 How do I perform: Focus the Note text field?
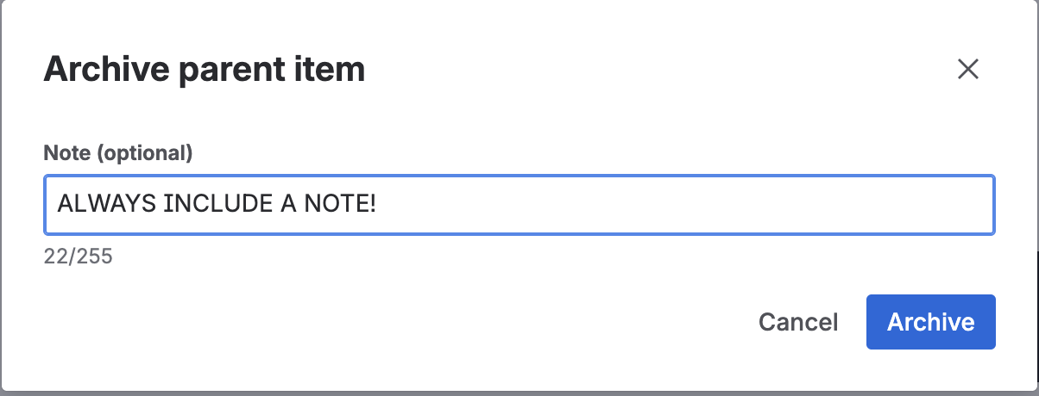coord(518,204)
